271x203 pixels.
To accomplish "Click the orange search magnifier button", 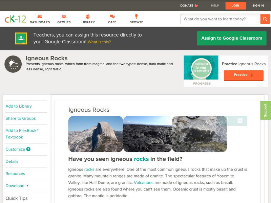I will 265,19.
